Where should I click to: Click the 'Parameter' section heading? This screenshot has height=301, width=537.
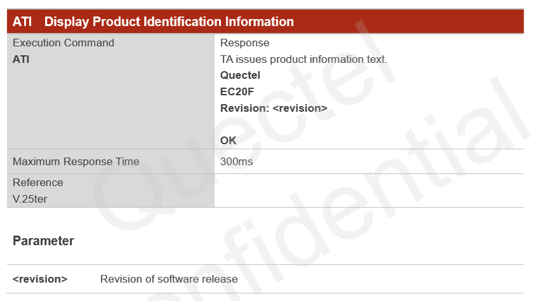pos(43,241)
